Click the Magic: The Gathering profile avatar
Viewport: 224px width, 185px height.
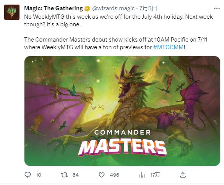tap(12, 12)
